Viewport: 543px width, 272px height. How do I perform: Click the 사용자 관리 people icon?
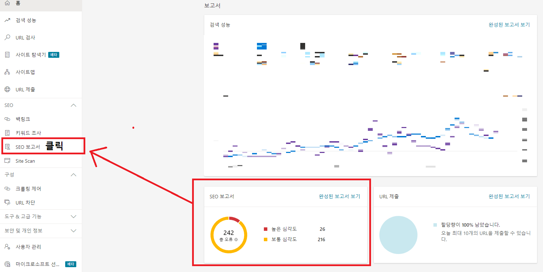pos(7,247)
